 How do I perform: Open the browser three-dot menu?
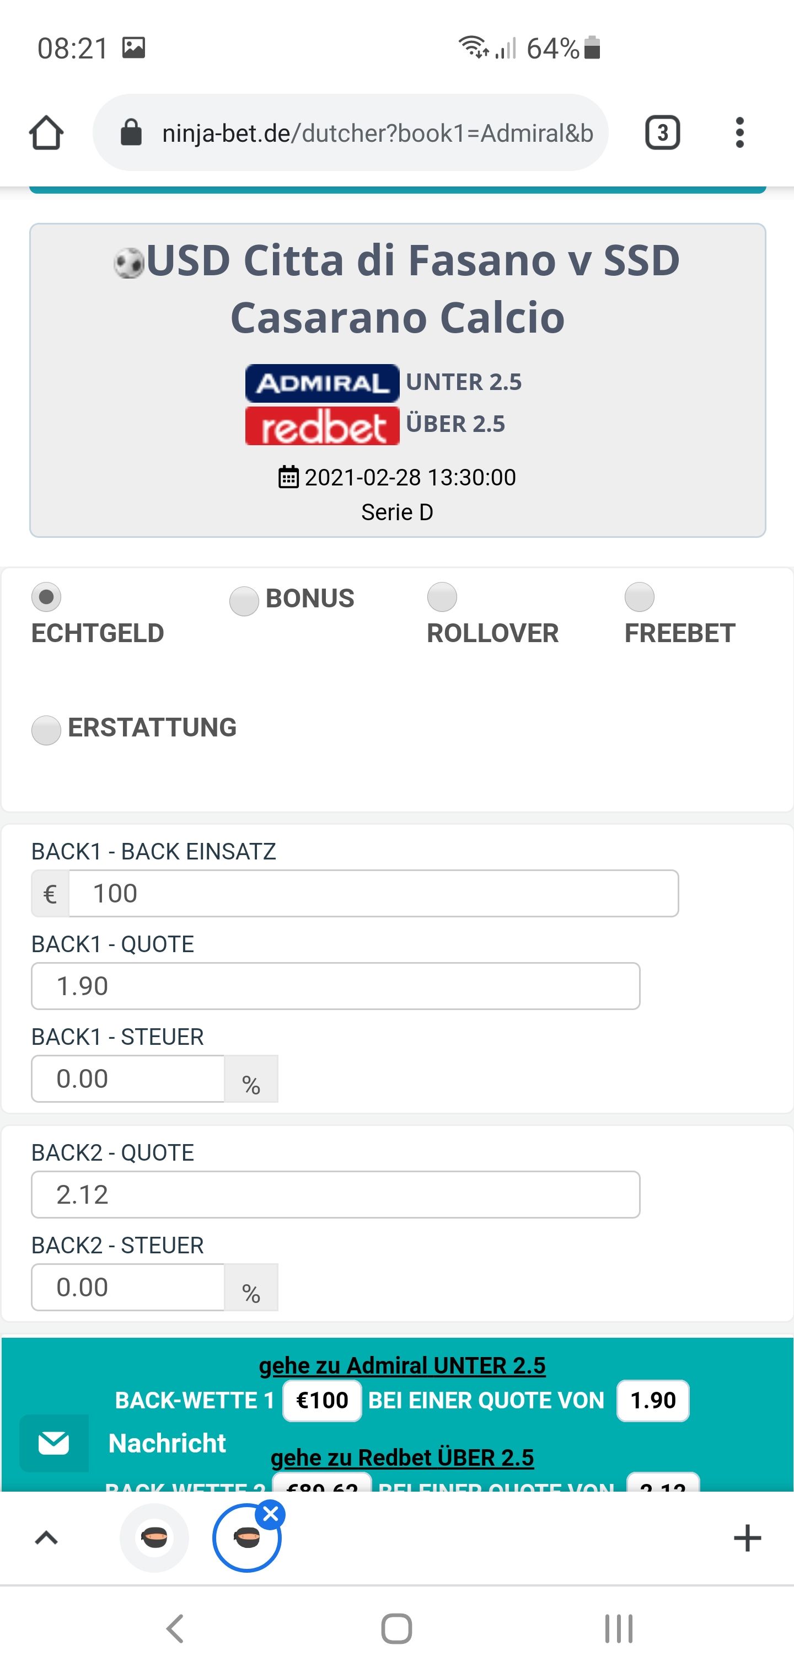click(739, 133)
